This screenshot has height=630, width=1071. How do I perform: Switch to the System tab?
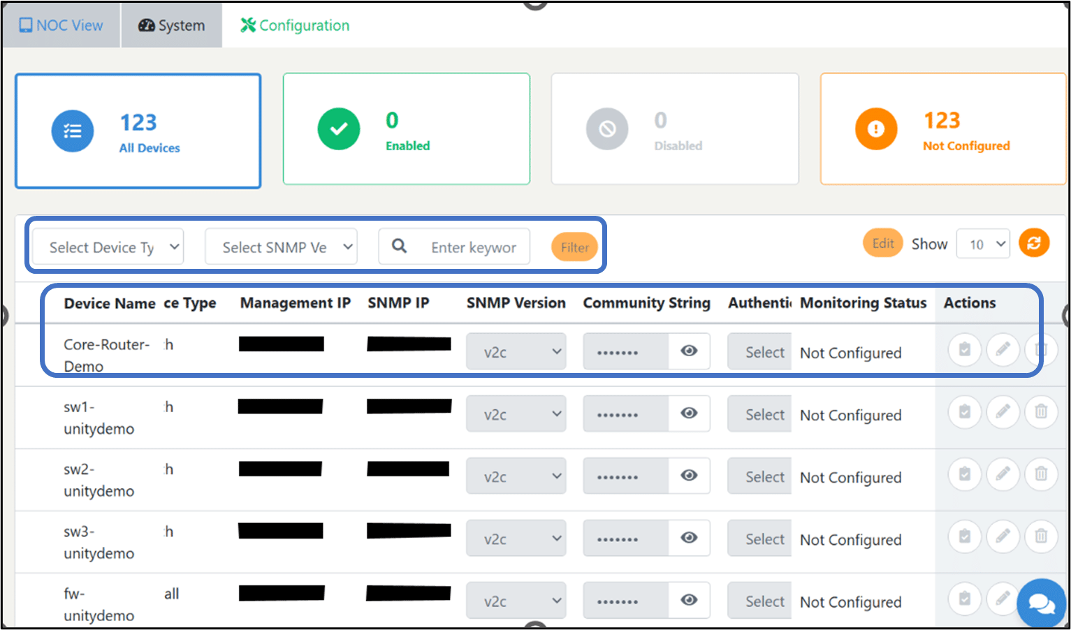(x=172, y=26)
